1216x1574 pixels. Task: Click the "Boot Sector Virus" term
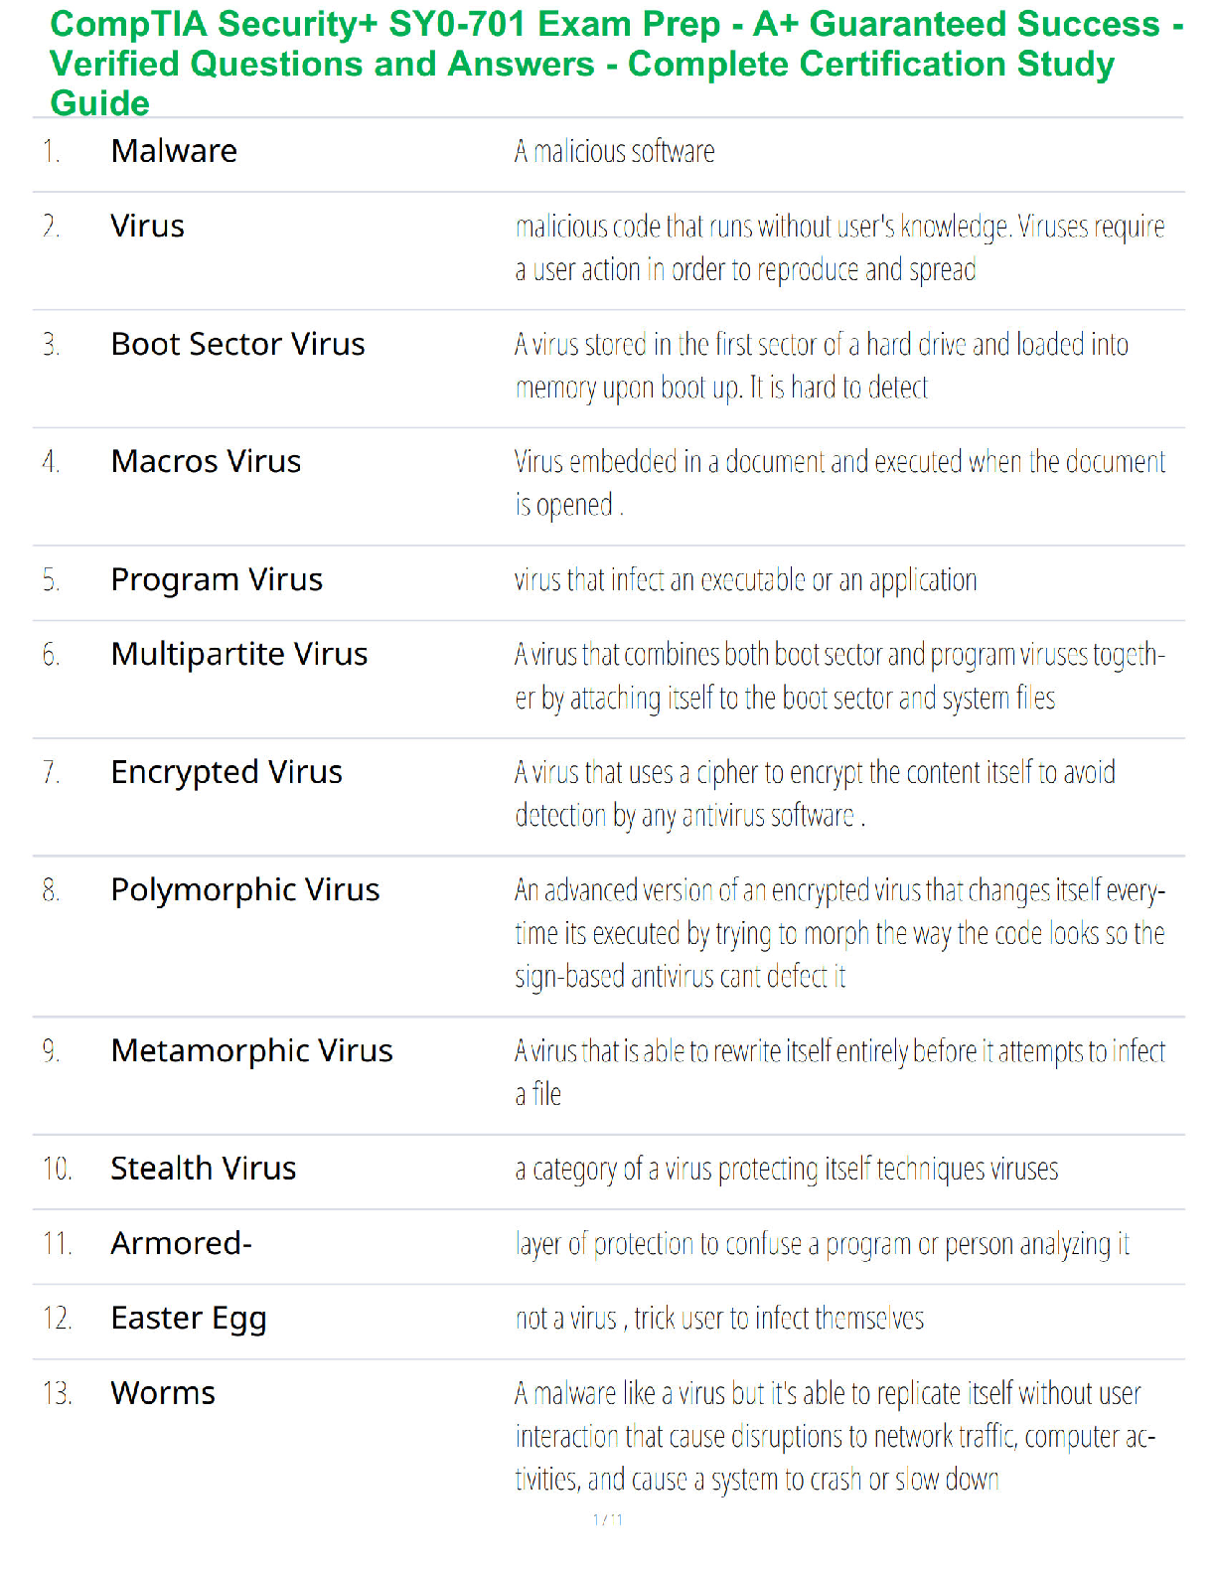pyautogui.click(x=237, y=344)
